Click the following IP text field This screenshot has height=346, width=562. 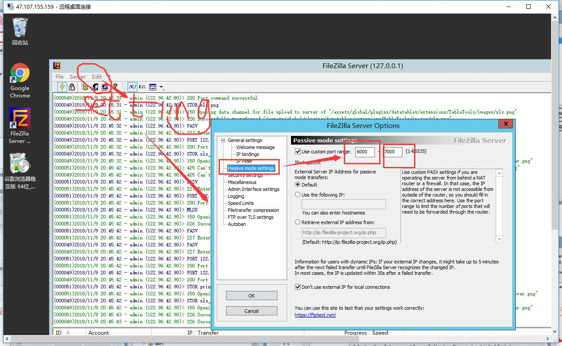(344, 204)
